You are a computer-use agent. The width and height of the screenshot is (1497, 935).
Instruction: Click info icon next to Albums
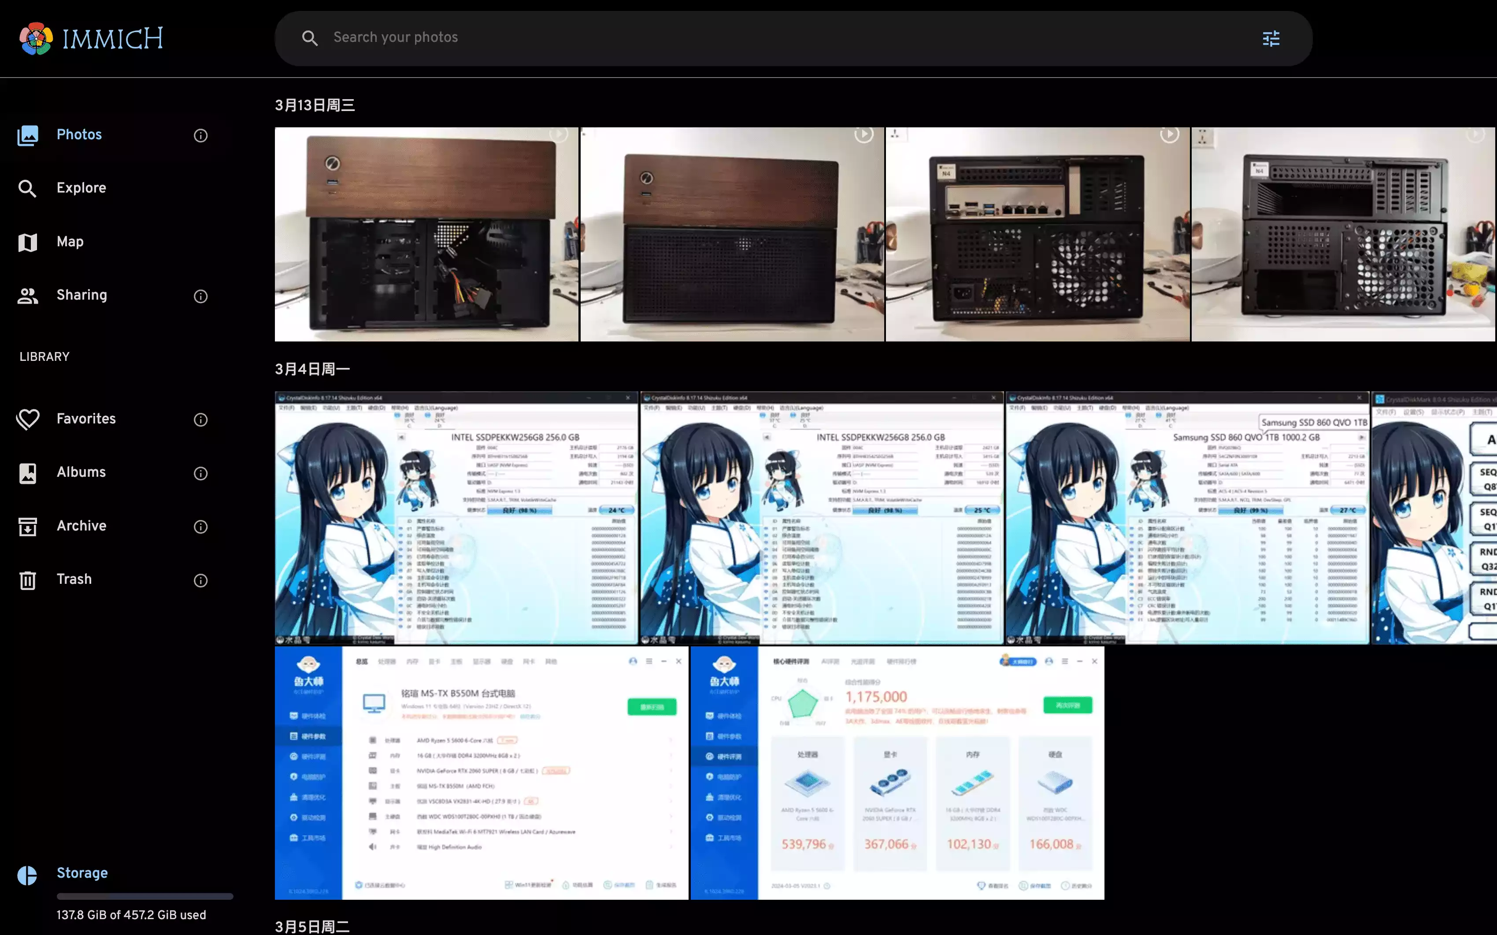[200, 474]
